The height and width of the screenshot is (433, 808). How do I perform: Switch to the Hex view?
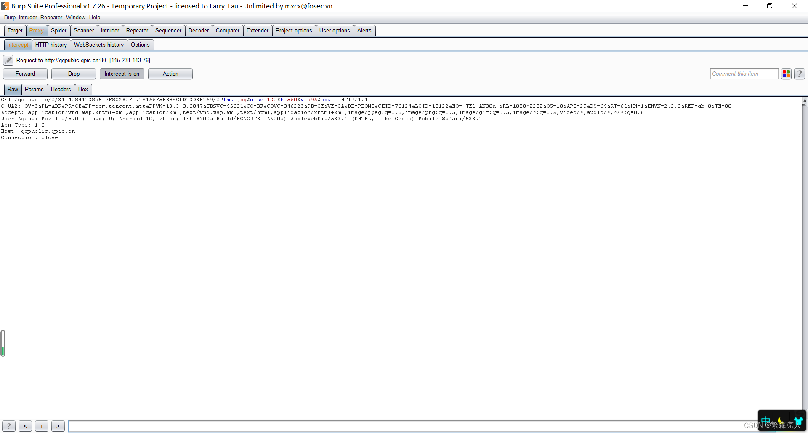83,89
